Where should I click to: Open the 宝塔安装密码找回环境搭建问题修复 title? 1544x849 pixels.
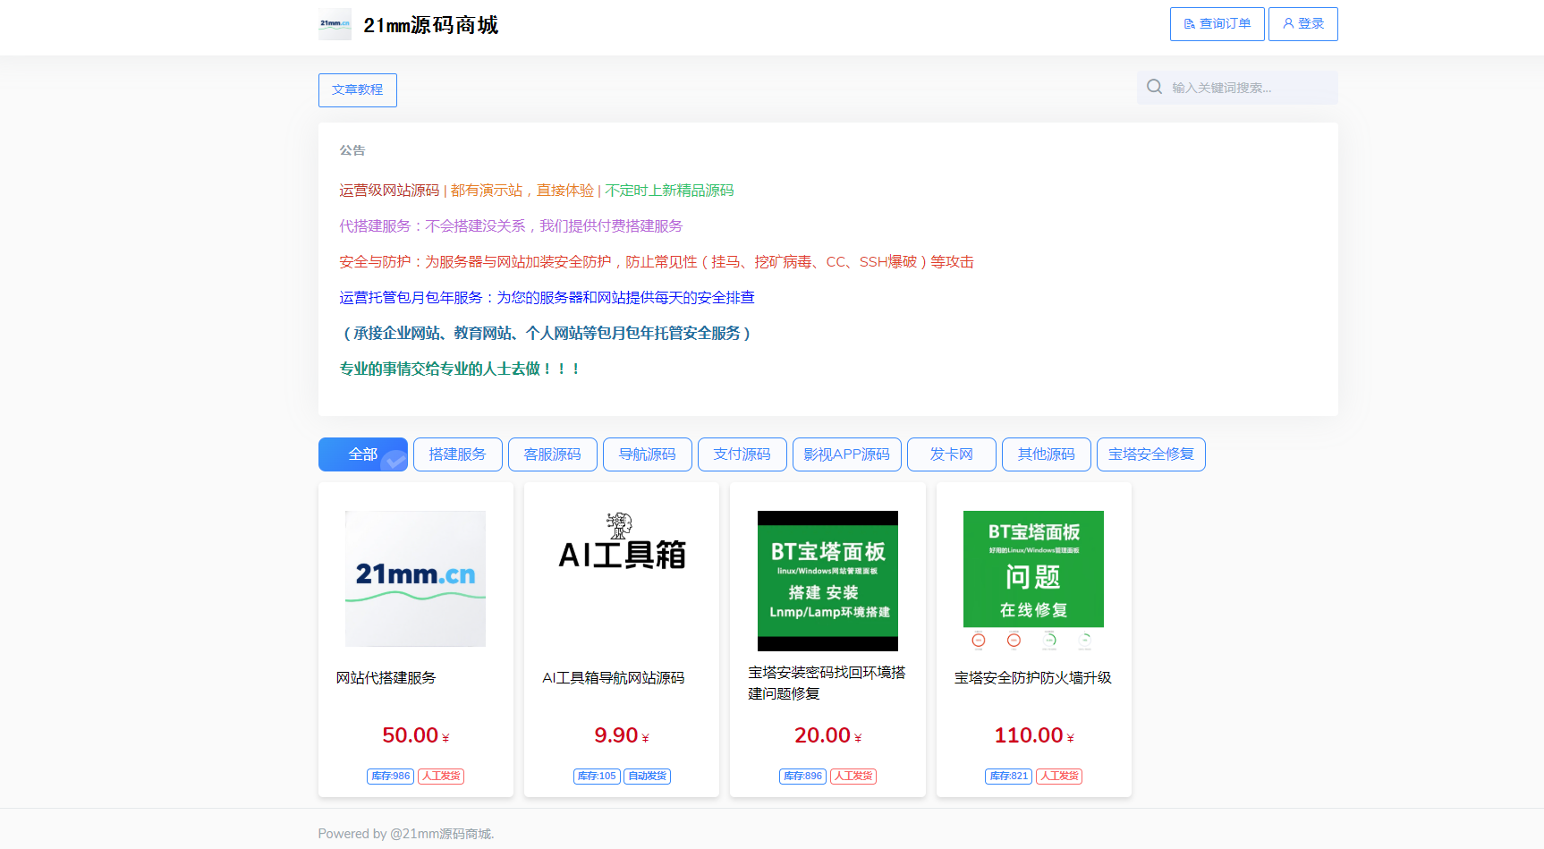[x=827, y=683]
